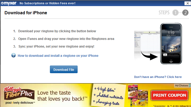Click the iPhone image with lock screen
The height and width of the screenshot is (107, 191).
[171, 44]
